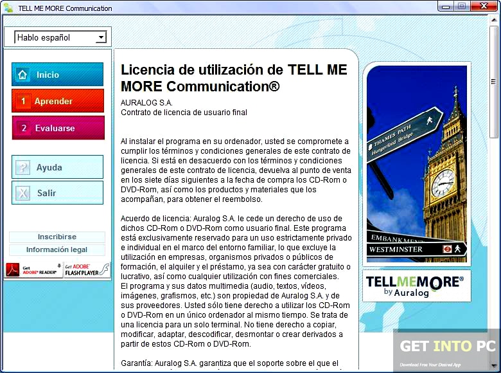The width and height of the screenshot is (501, 373).
Task: Click the vertical scrollbar thumb
Action: 495,82
